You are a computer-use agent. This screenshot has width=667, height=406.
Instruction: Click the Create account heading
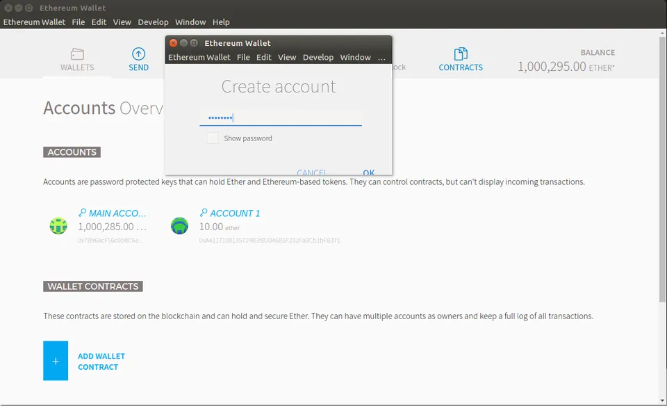click(279, 87)
